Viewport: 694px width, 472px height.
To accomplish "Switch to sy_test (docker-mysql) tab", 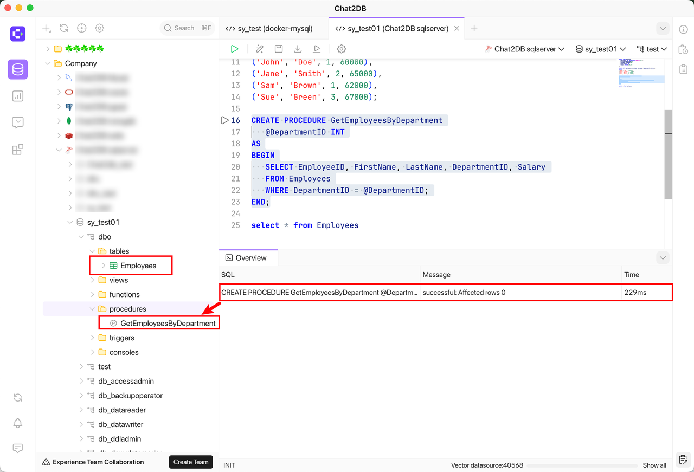I will (274, 28).
